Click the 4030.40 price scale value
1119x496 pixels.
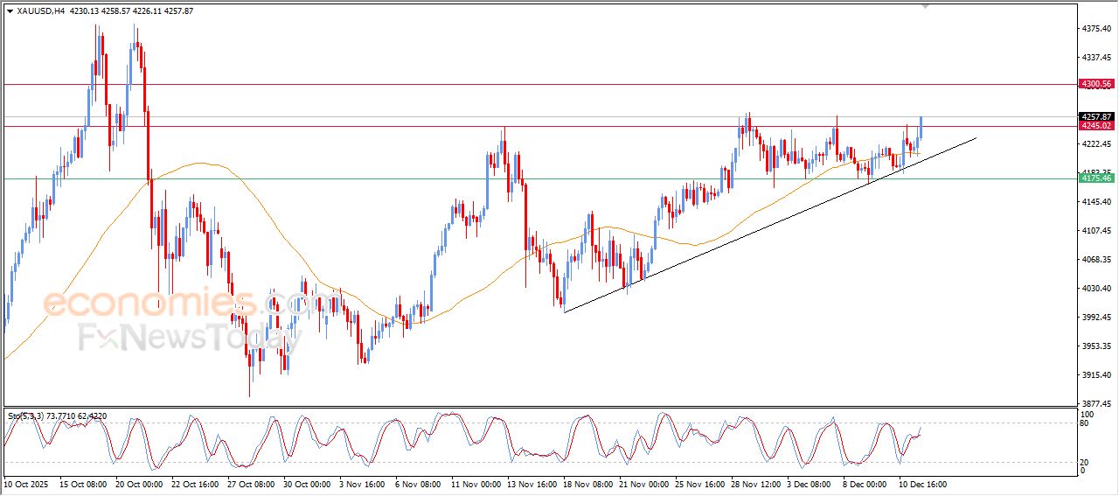click(x=1095, y=288)
